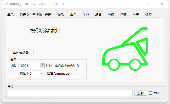This screenshot has width=170, height=104.
Task: Click the 命令 text input field
Action: coord(70,93)
